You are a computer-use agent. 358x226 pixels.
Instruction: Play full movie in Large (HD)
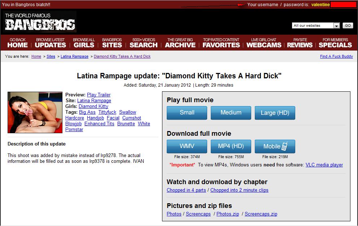point(275,113)
